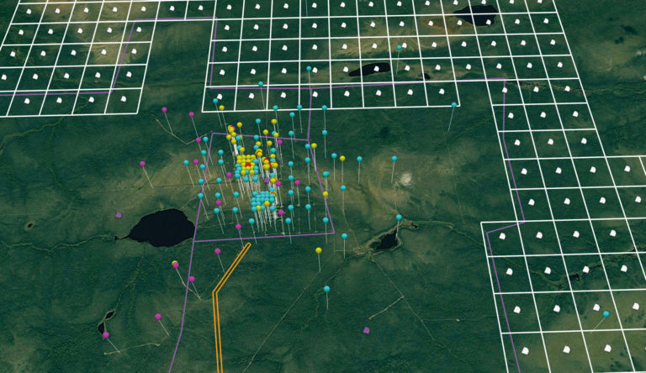Click the bright white clearing patch on terrain

[x=405, y=178]
